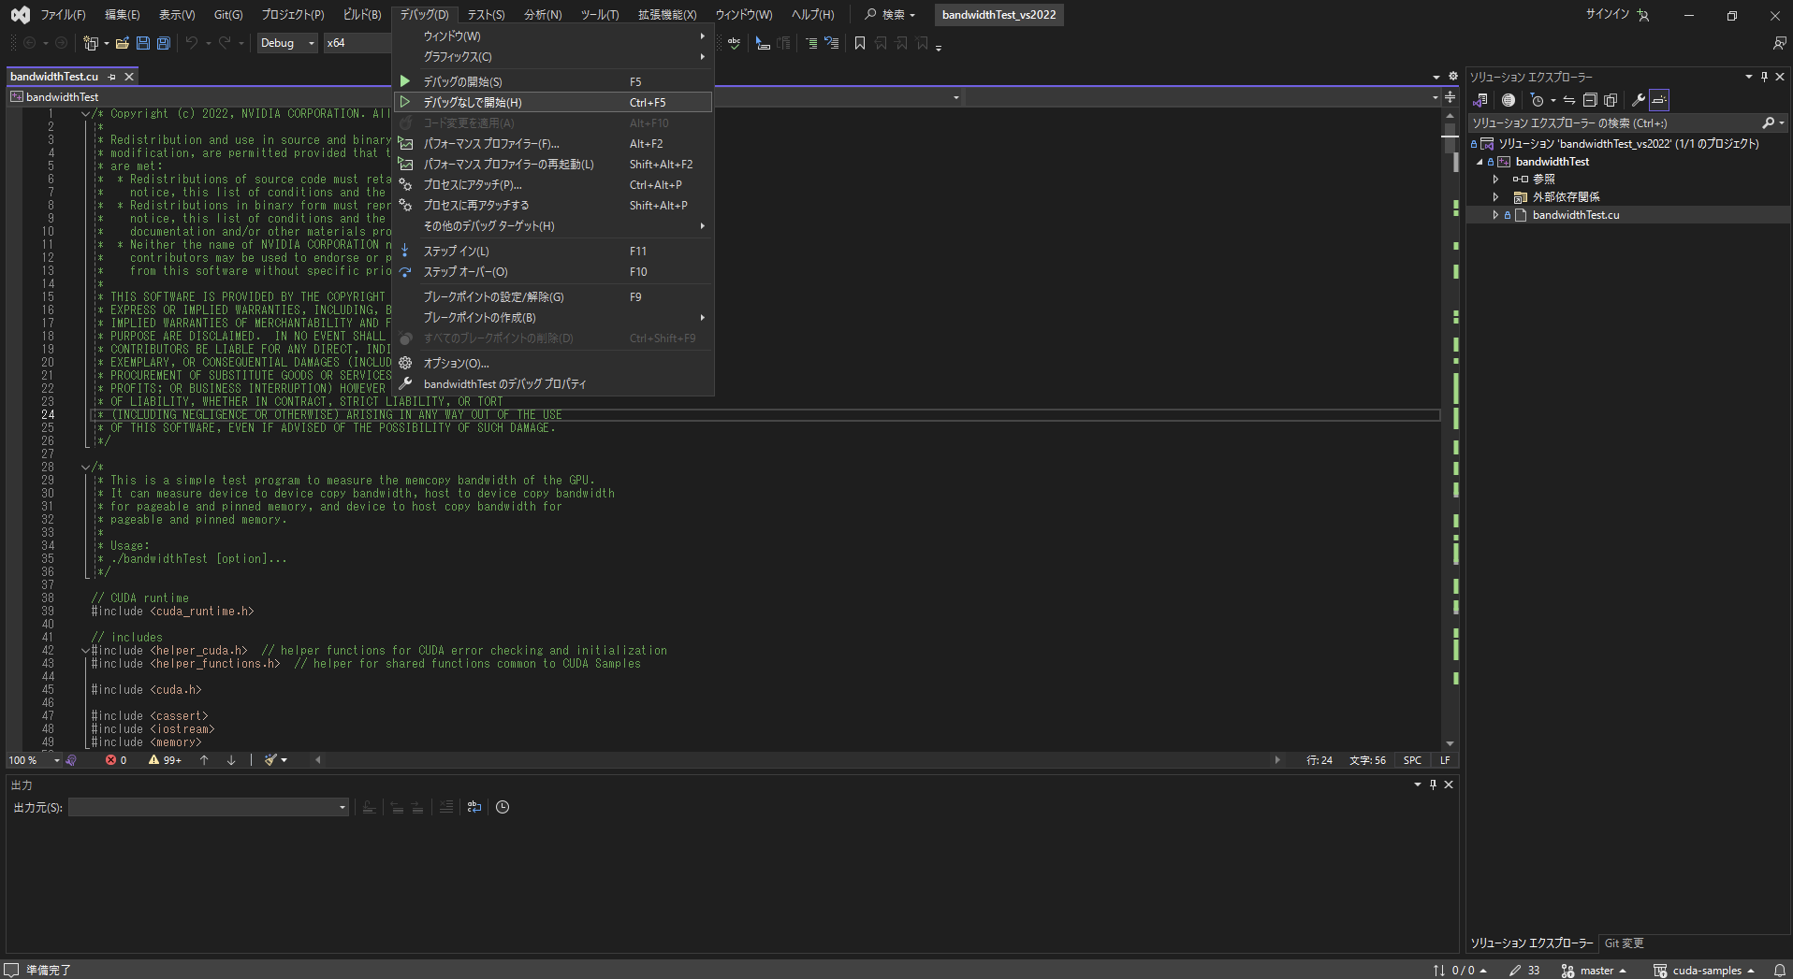Screen dimensions: 1793x979
Task: Collapse all nodes in Solution Explorer
Action: click(x=1590, y=100)
